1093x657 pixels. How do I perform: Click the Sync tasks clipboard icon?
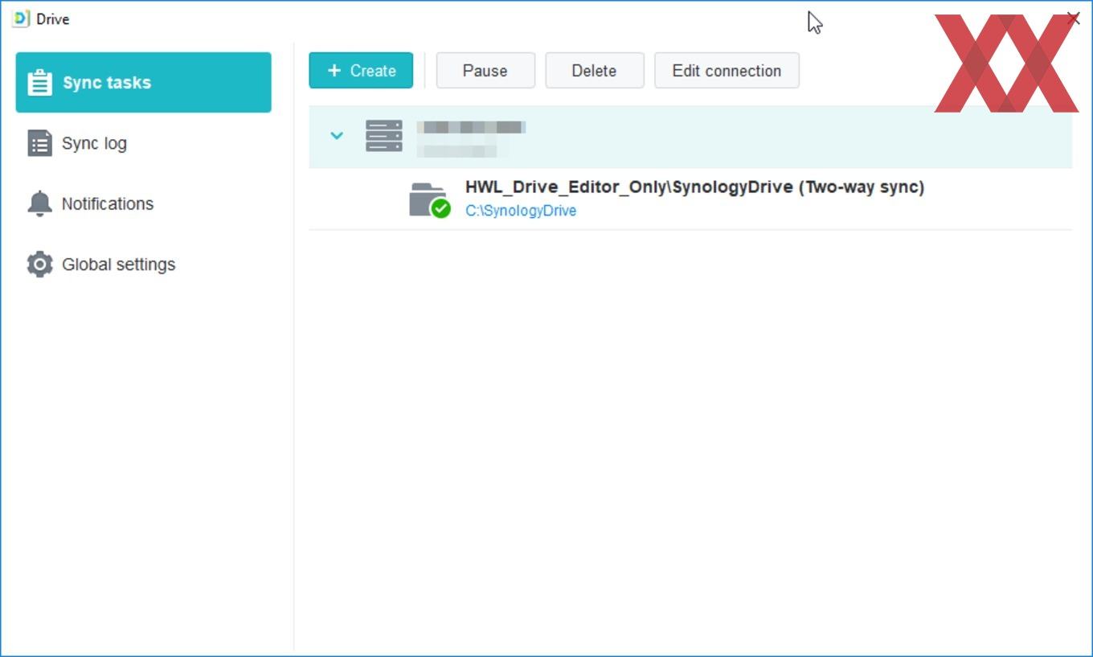(x=39, y=82)
